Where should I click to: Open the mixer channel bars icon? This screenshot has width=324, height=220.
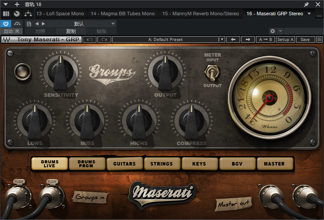tap(6, 14)
